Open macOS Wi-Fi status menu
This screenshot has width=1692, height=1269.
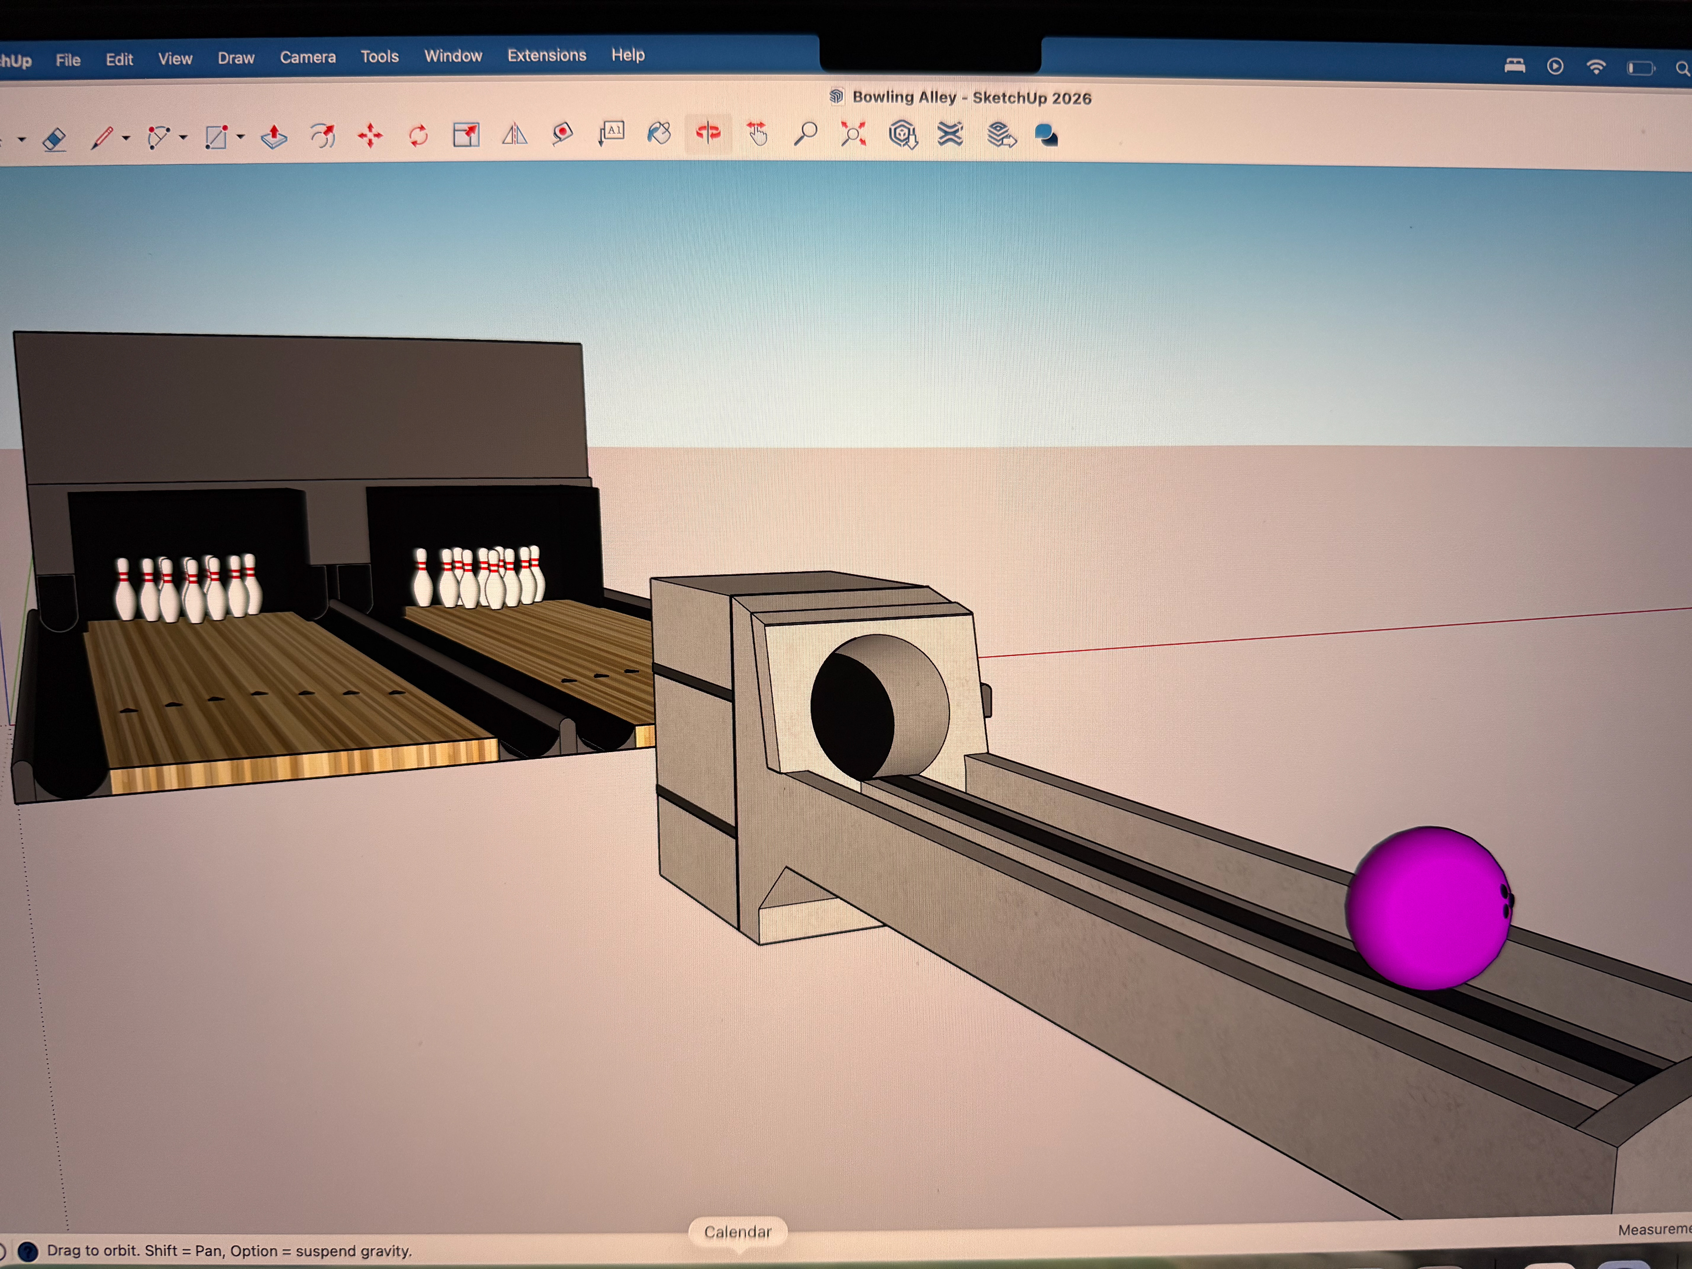[x=1596, y=67]
